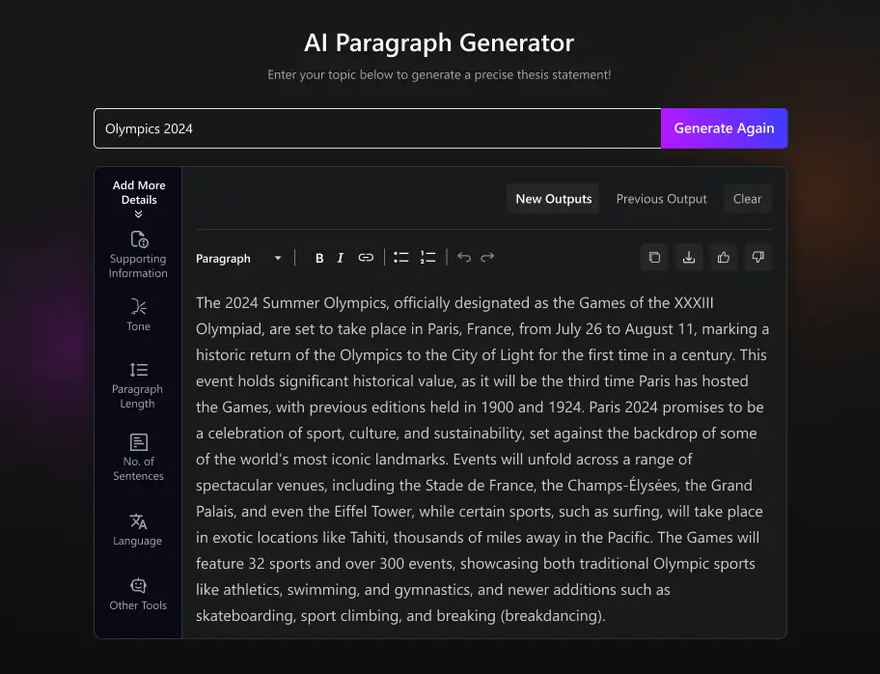880x674 pixels.
Task: Open the Paragraph style dropdown
Action: 238,259
